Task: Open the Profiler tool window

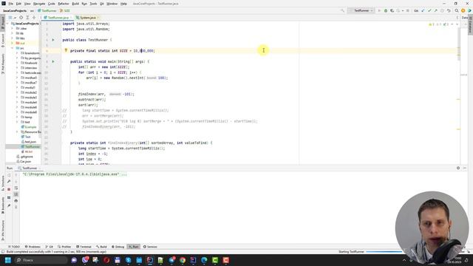Action: tap(64, 247)
